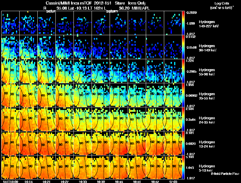Image resolution: width=241 pixels, height=183 pixels.
Task: Select the Hydrogen 5-13 keV panel at 17:03
Action: [x=173, y=167]
